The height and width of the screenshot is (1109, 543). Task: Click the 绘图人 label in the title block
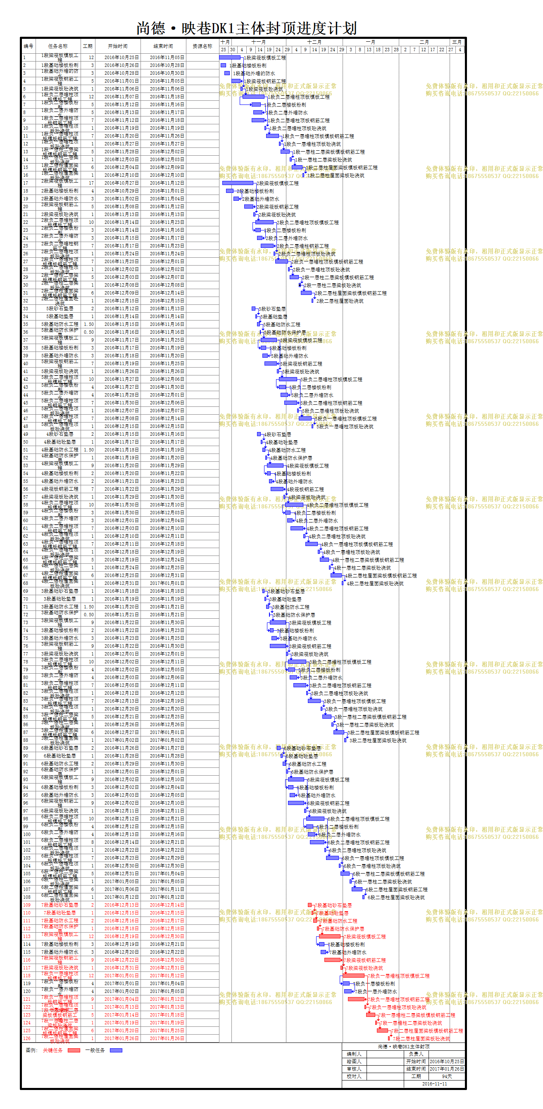(x=355, y=1062)
